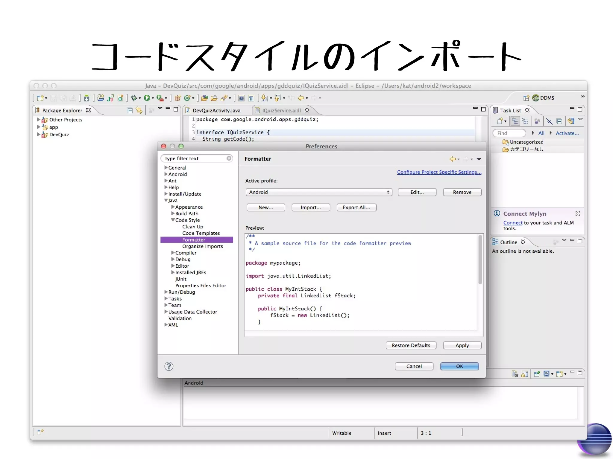Expand the DevQuiz project node
This screenshot has height=459, width=613.
coord(39,134)
